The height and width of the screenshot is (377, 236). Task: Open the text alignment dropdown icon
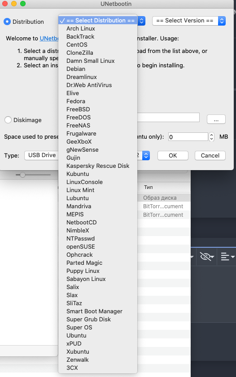pyautogui.click(x=227, y=257)
